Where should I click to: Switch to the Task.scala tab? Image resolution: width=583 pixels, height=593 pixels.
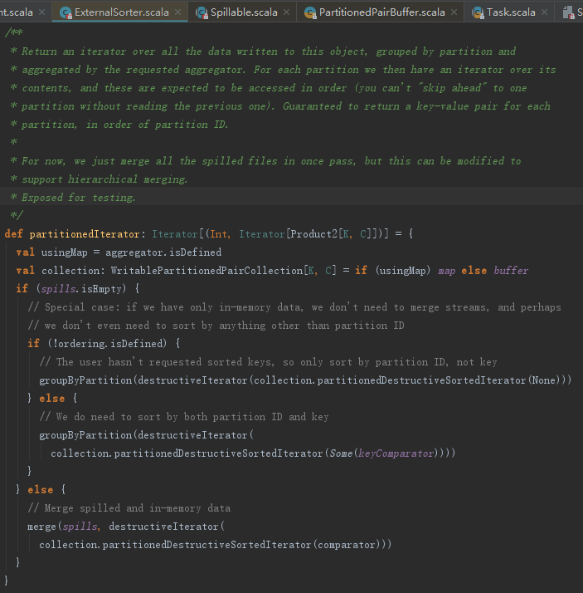(509, 12)
